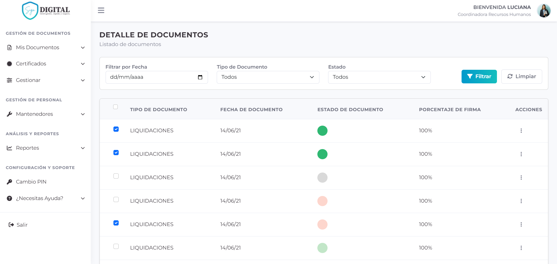Click Estado de Documento column header
The height and width of the screenshot is (264, 557).
coord(350,109)
